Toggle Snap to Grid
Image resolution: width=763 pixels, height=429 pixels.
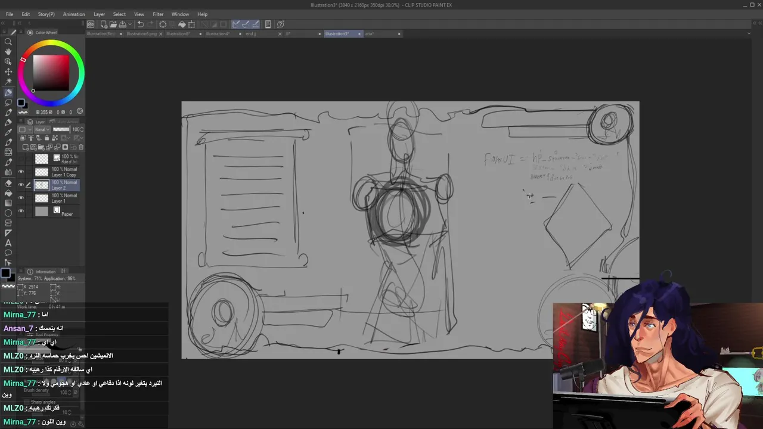[255, 24]
